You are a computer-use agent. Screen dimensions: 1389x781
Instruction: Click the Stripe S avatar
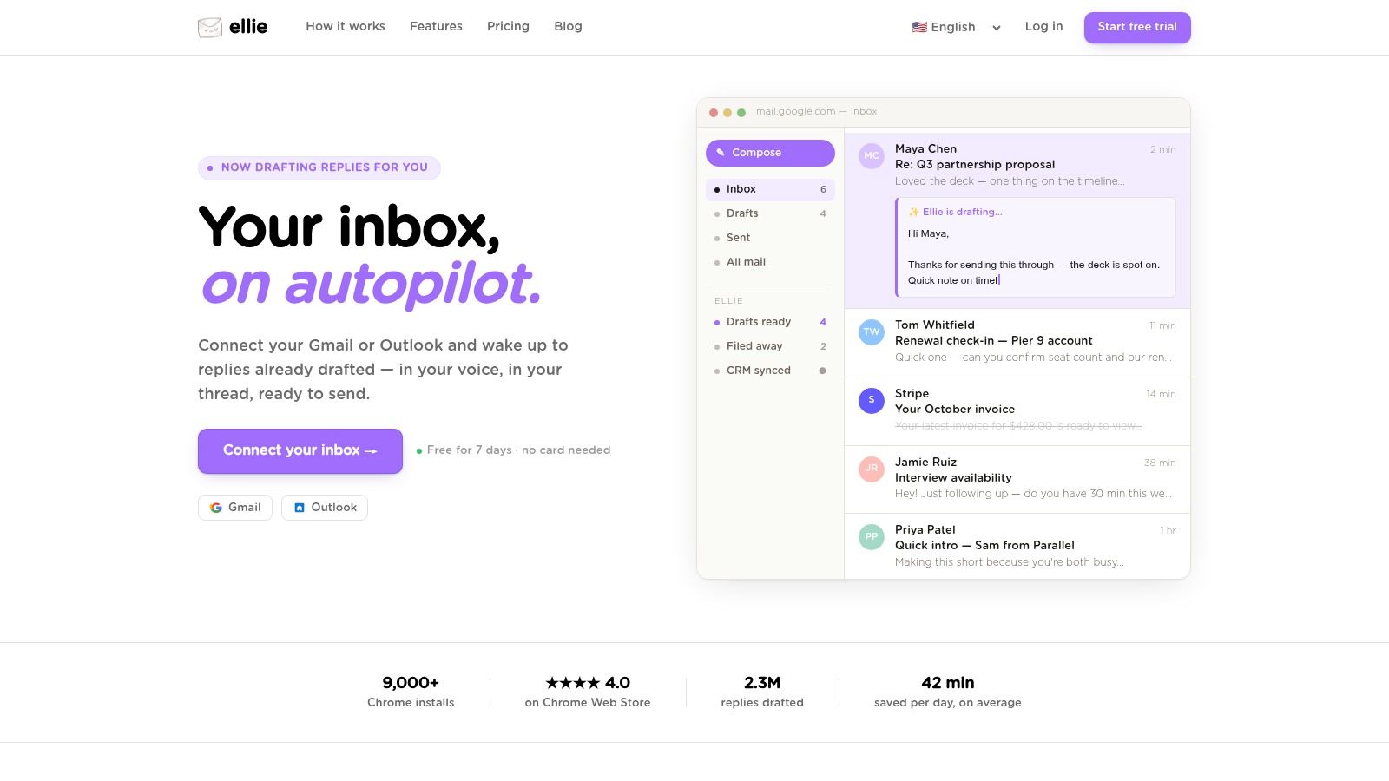click(x=872, y=400)
